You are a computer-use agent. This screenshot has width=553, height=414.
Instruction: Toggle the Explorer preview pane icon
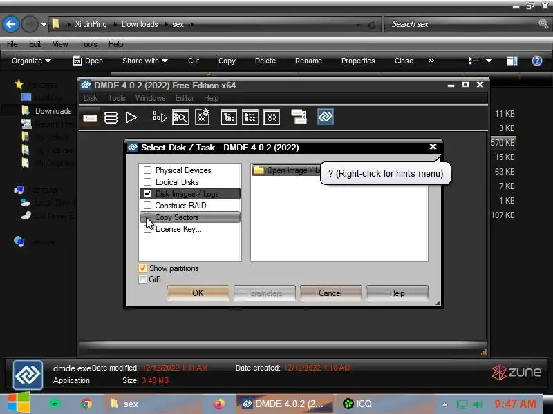[512, 61]
